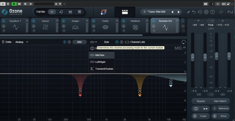Image resolution: width=235 pixels, height=121 pixels.
Task: Go to the next preset
Action: point(179,12)
